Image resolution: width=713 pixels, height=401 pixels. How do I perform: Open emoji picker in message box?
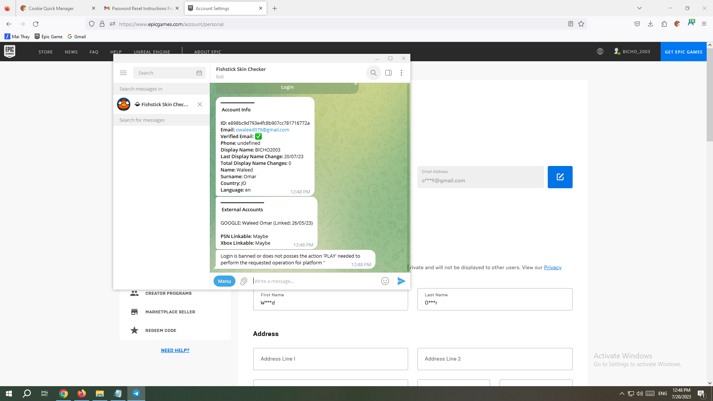[385, 281]
